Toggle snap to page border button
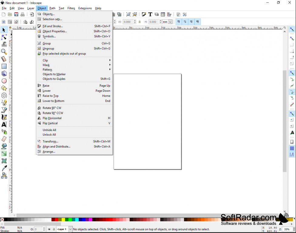The height and width of the screenshot is (233, 296). (x=292, y=142)
